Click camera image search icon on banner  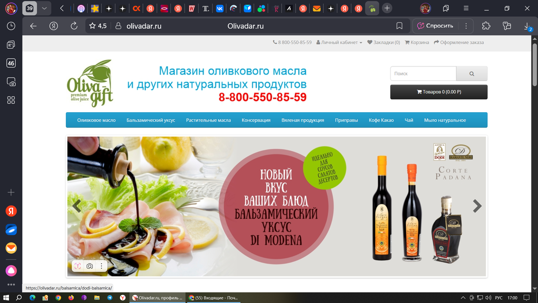coord(90,266)
